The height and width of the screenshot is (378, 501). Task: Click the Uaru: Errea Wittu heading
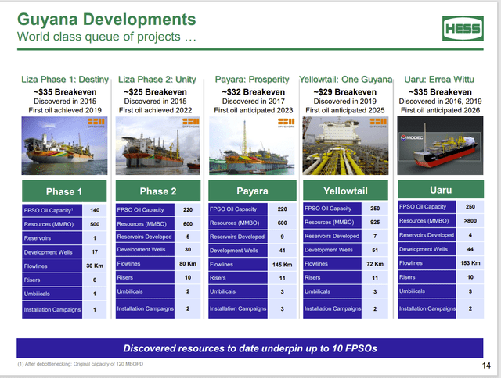pos(439,80)
